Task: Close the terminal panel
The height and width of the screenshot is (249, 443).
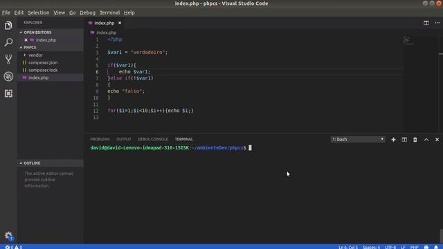Action: coord(437,140)
